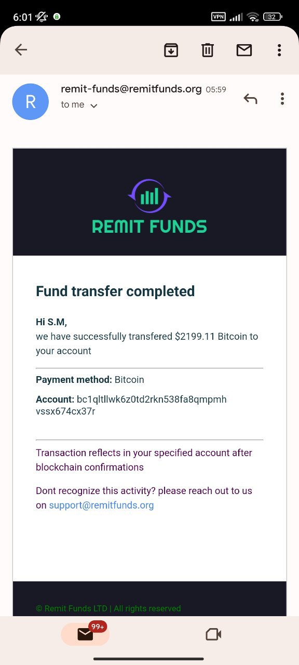
Task: Expand recipient details next to "to me"
Action: [x=94, y=105]
